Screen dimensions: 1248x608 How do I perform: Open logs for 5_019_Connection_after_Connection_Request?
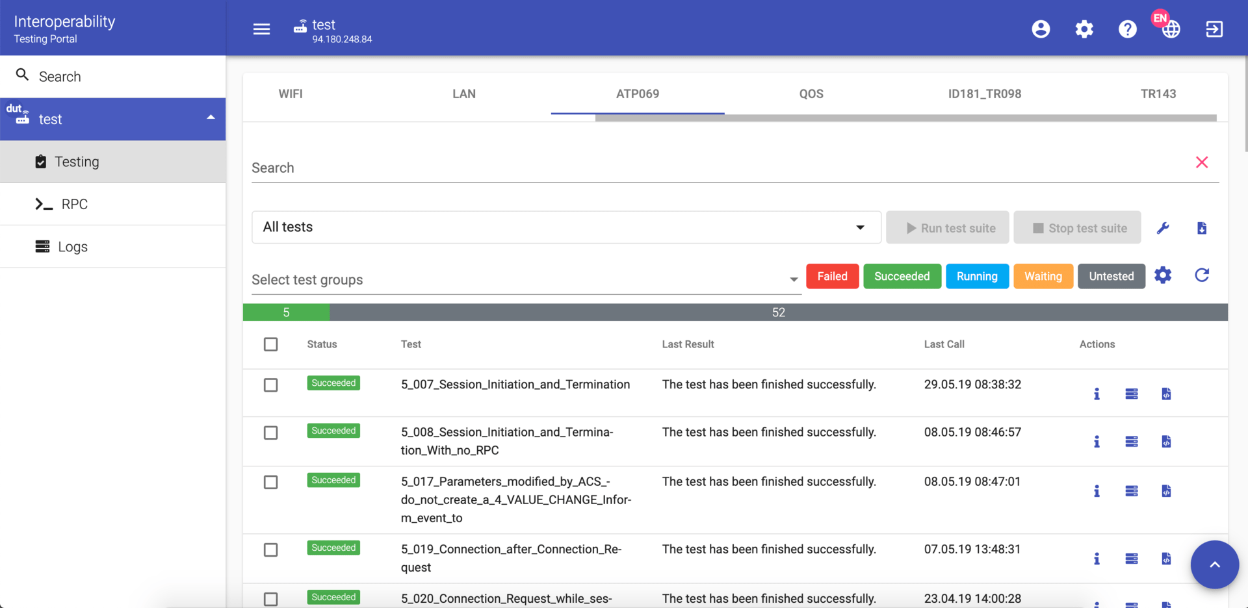click(x=1132, y=559)
